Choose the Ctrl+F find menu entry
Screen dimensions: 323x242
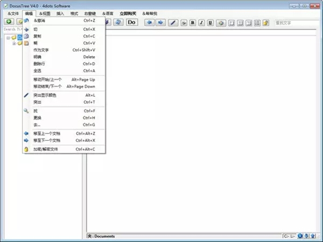(x=64, y=111)
